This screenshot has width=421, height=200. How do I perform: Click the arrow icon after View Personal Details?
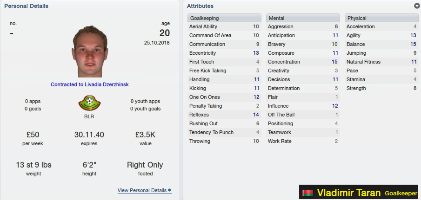[170, 190]
